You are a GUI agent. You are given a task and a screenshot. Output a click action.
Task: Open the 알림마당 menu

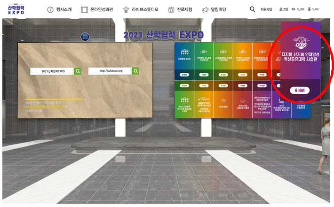click(x=218, y=9)
